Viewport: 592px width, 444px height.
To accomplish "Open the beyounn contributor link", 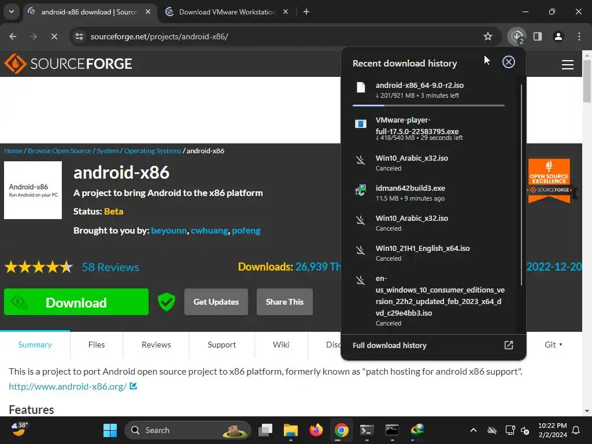I will (169, 231).
